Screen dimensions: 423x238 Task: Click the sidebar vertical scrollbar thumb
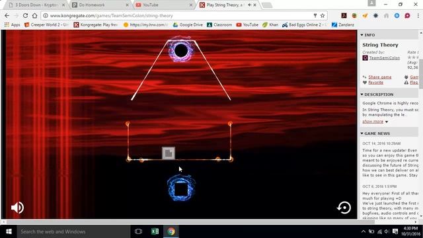coord(421,74)
